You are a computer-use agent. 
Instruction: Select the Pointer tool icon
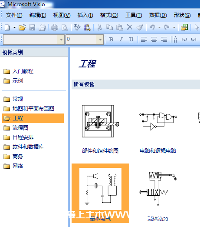click(x=197, y=27)
